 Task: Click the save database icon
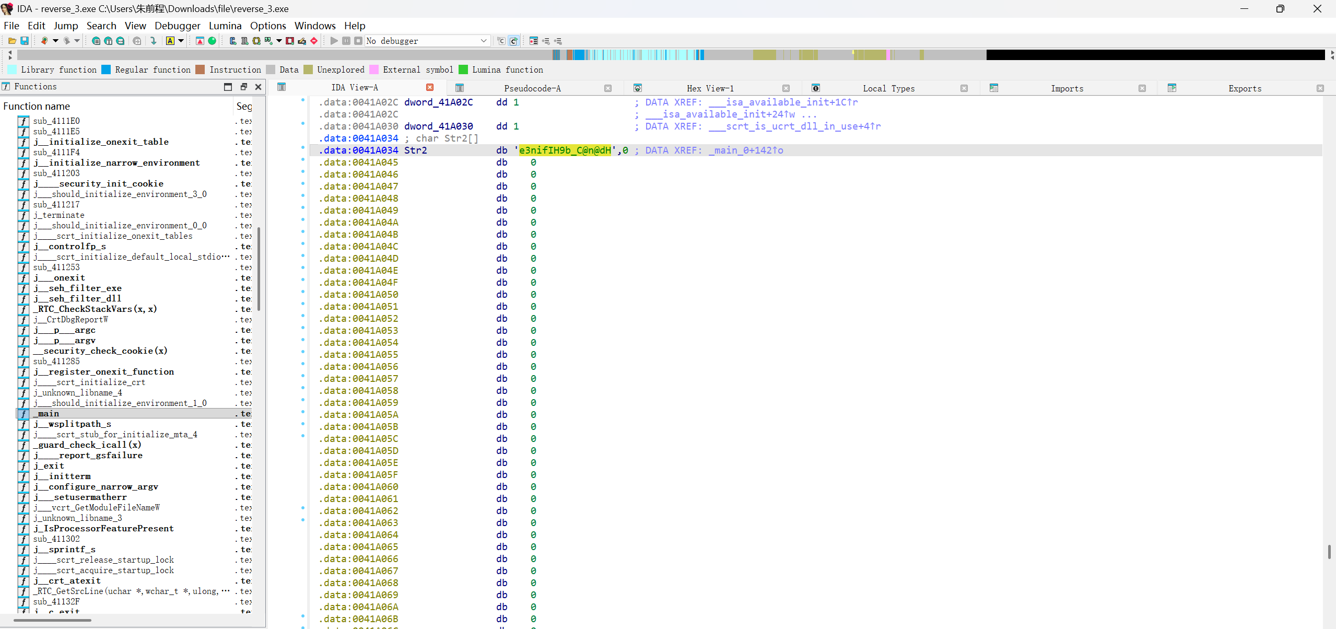coord(24,41)
